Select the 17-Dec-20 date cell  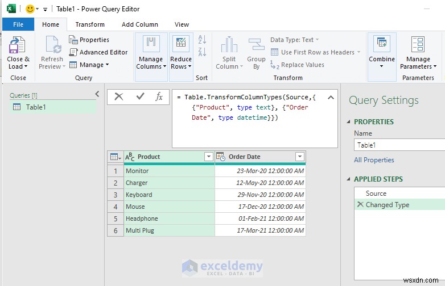click(260, 207)
